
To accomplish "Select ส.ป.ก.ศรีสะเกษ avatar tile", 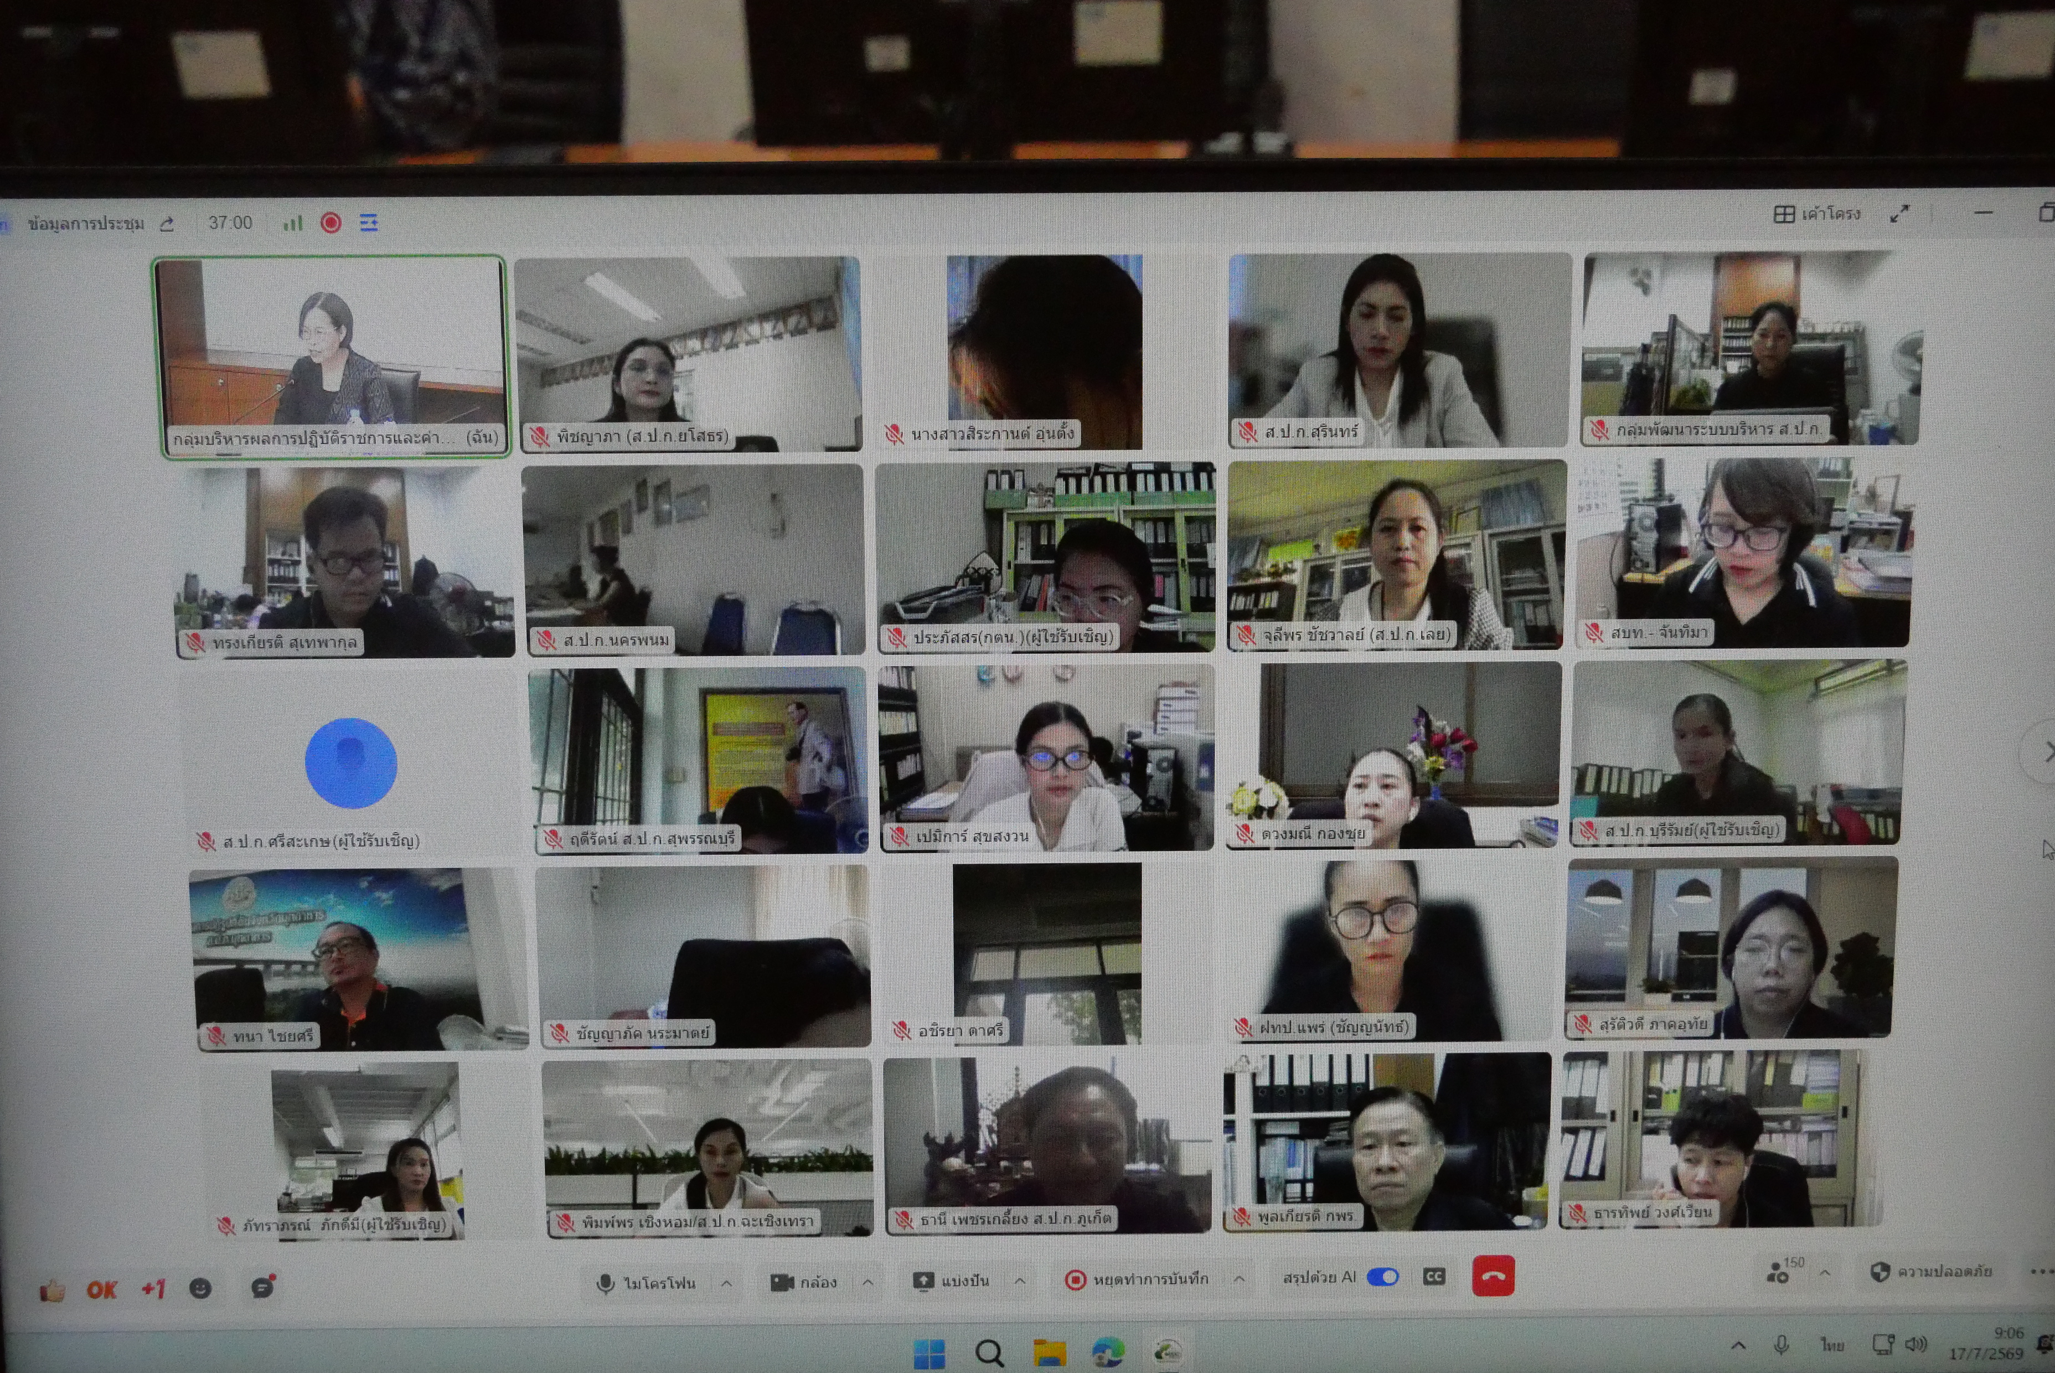I will 350,762.
